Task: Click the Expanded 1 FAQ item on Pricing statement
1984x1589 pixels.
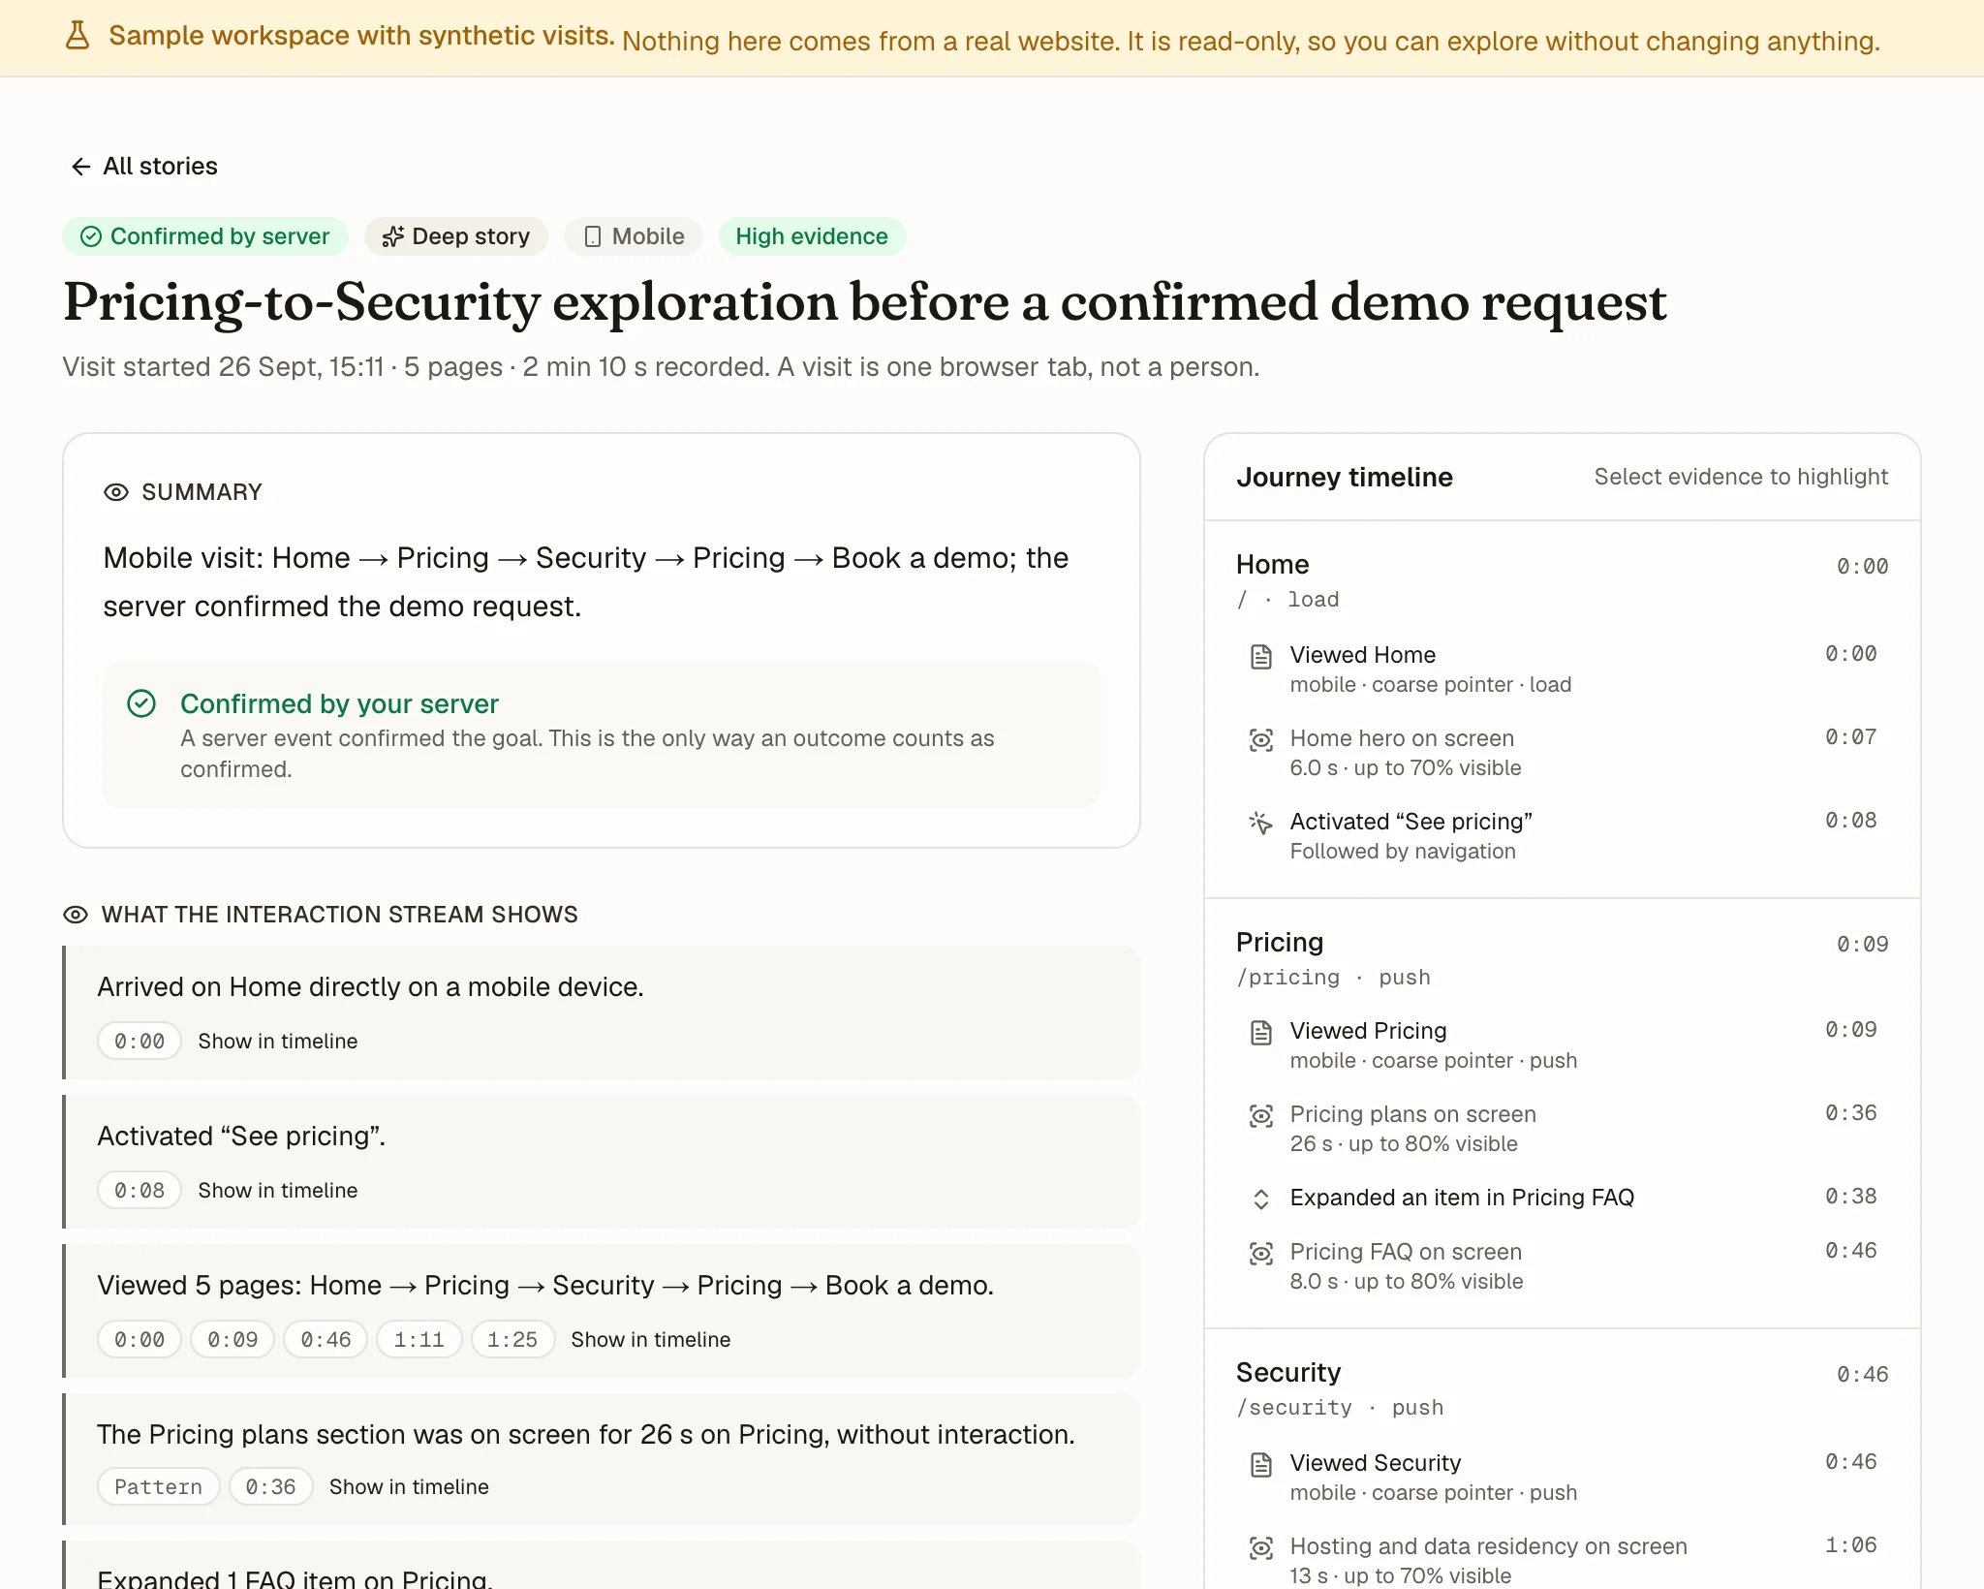Action: pos(294,1577)
